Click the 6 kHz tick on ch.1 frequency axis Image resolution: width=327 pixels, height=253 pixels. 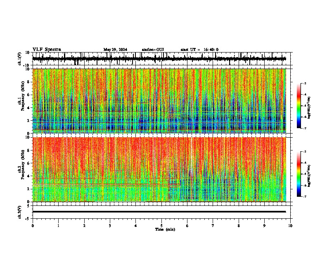29,95
